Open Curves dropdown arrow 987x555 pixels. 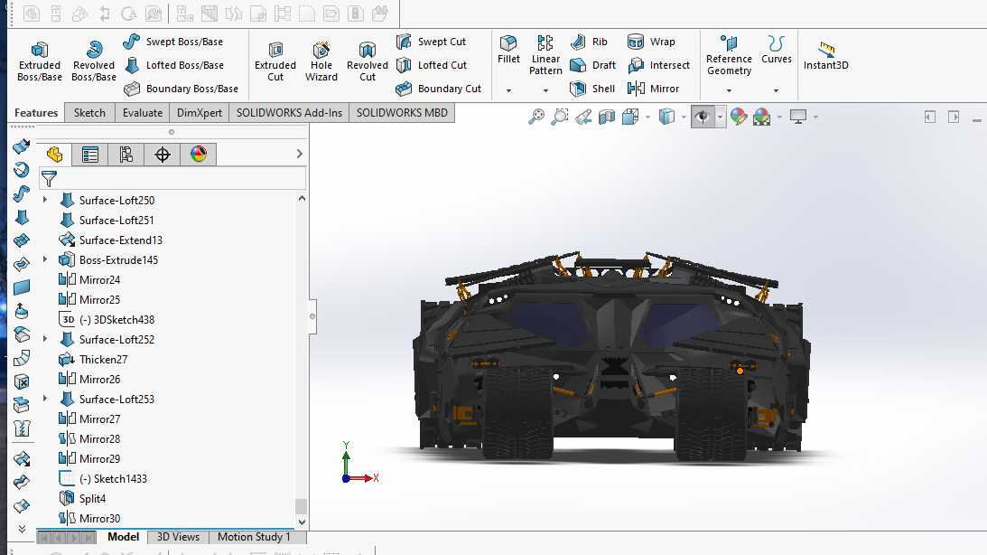tap(776, 90)
